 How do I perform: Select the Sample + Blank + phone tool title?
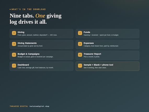click(x=99, y=65)
